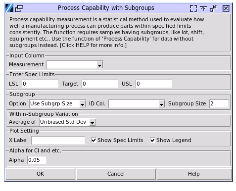
Task: Click the description text about process capability
Action: pyautogui.click(x=107, y=32)
